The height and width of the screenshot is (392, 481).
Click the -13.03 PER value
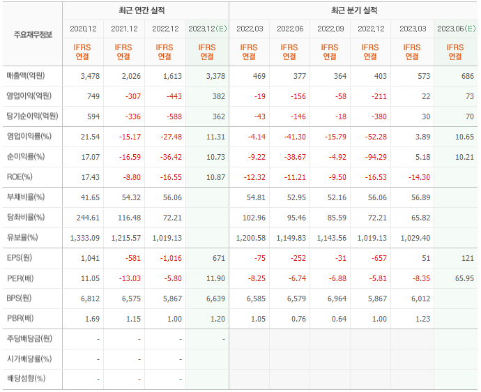pyautogui.click(x=130, y=278)
